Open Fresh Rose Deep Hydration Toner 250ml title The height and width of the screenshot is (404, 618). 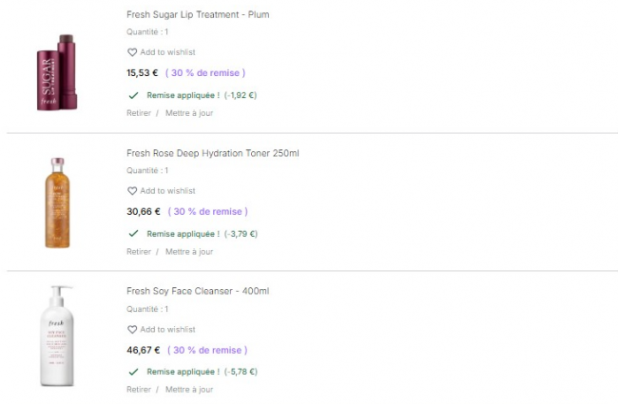coord(213,153)
